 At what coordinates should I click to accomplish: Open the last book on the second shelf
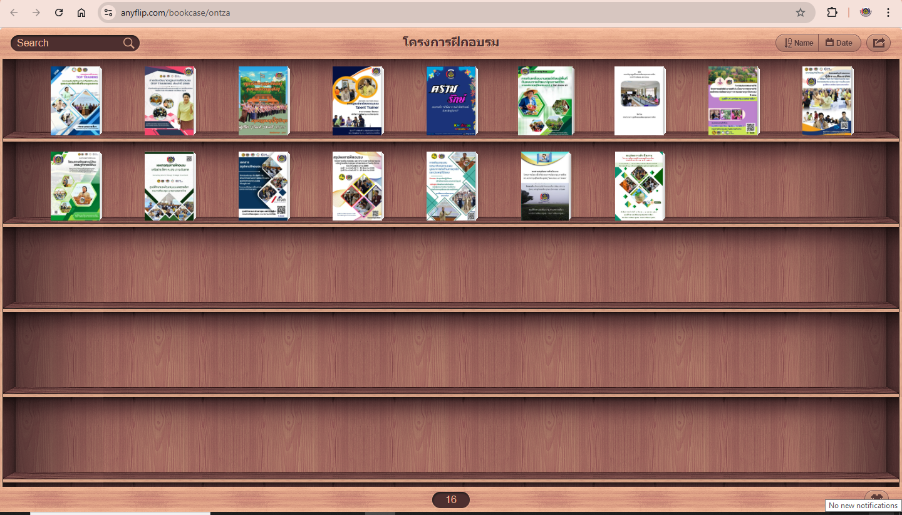coord(640,186)
